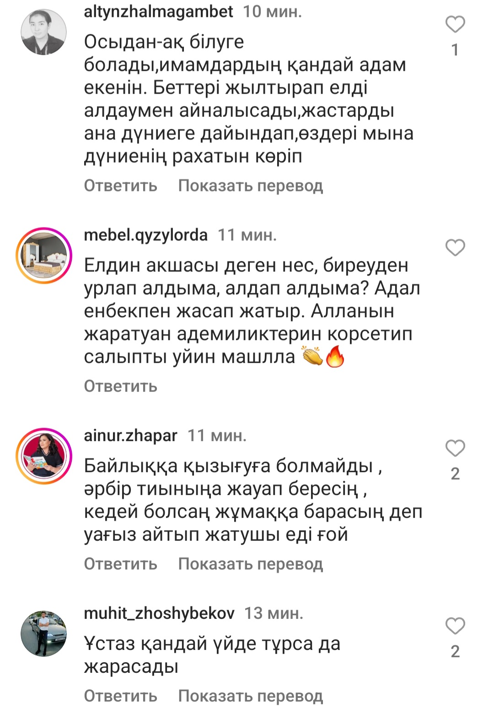
Task: Tap Ответить under muhit_zhoshybekov's comment
Action: click(x=120, y=696)
